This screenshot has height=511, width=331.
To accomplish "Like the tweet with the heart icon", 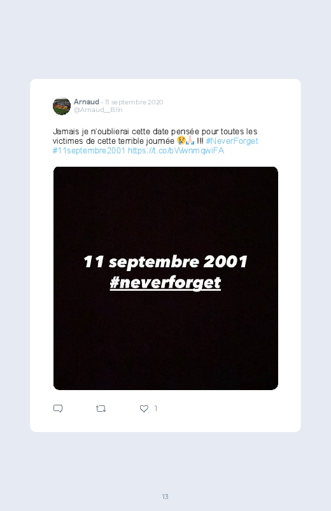I will [144, 409].
